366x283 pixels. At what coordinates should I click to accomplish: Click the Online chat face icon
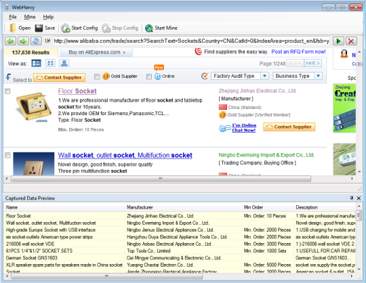[x=158, y=77]
